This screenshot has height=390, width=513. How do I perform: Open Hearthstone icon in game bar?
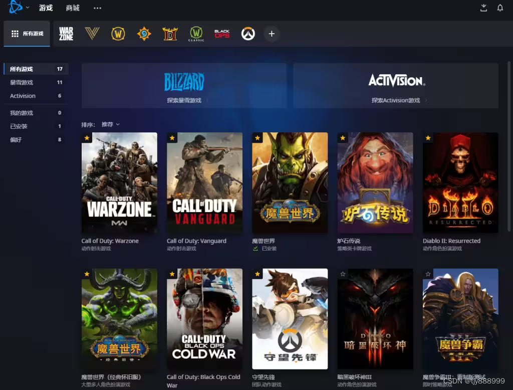pos(144,34)
